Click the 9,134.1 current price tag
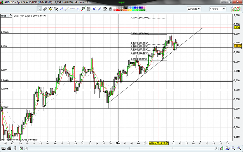 pos(237,46)
